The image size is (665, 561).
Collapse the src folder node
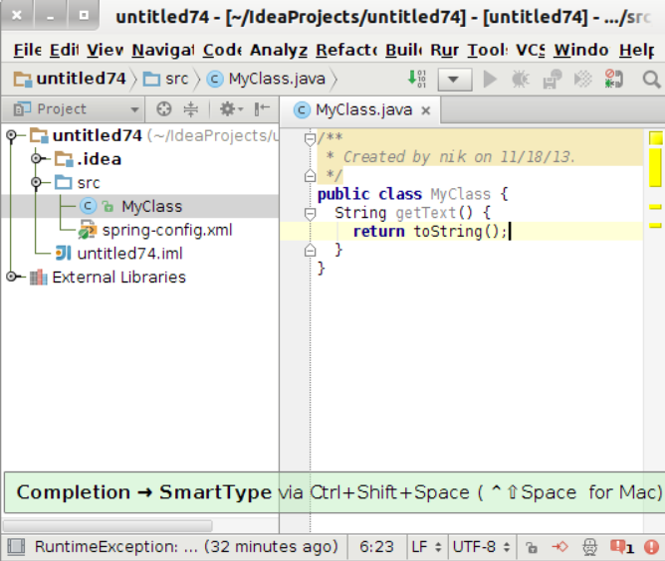pos(37,183)
